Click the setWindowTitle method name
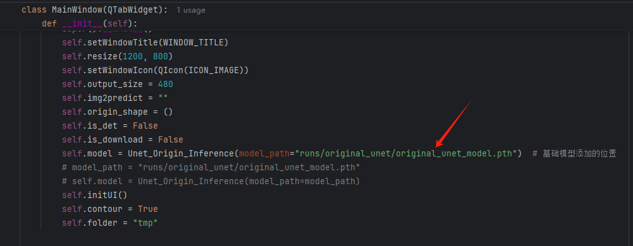Viewport: 633px width, 246px height. (x=122, y=43)
